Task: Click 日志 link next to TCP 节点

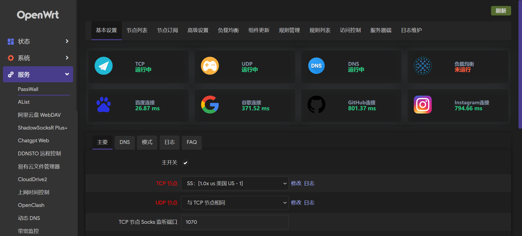Action: tap(309, 183)
